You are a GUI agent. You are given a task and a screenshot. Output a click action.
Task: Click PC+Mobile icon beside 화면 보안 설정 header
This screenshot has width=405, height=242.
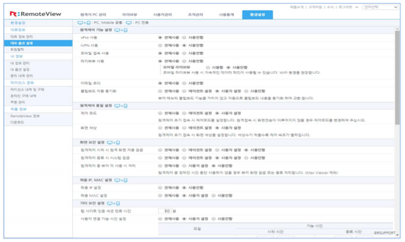tap(113, 143)
